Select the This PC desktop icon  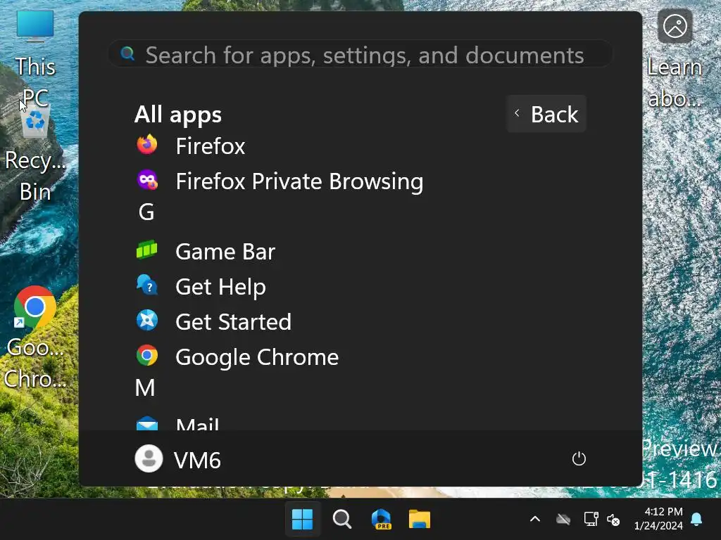(x=35, y=58)
